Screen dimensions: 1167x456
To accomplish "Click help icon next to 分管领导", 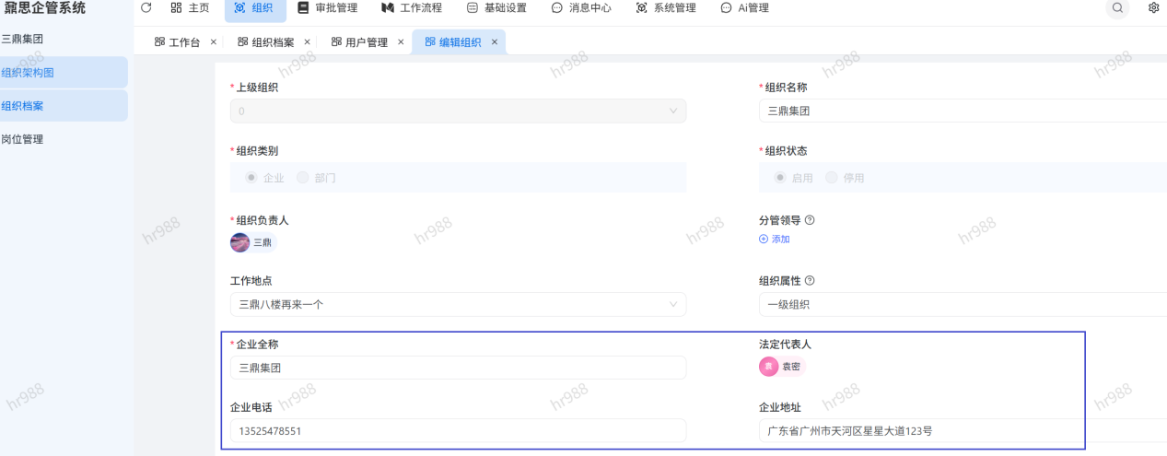I will (x=810, y=221).
